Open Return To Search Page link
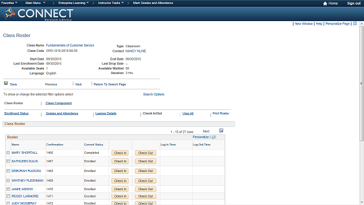364x205 pixels. click(x=110, y=84)
